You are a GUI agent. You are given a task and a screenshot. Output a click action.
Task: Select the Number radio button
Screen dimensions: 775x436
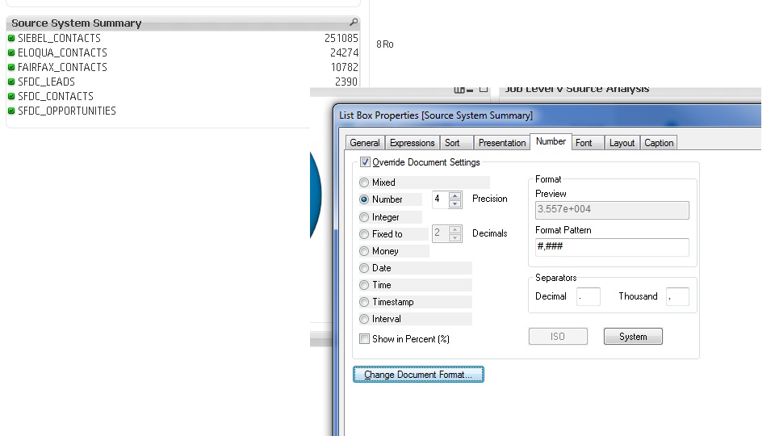click(x=364, y=199)
